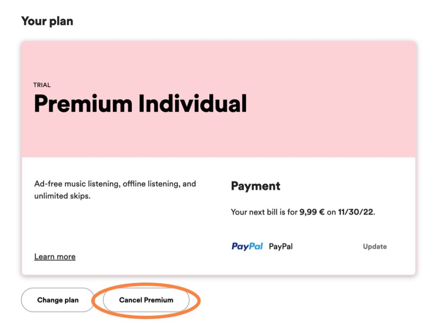
Task: Click the small TRIAL label
Action: [42, 85]
